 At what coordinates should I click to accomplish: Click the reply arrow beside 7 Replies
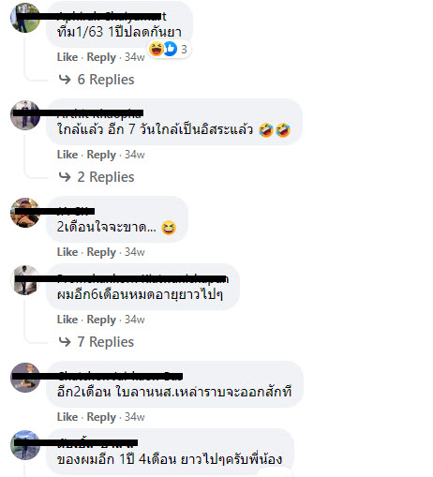[x=65, y=342]
